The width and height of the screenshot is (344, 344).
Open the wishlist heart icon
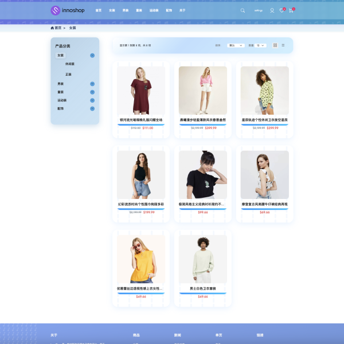(x=282, y=10)
